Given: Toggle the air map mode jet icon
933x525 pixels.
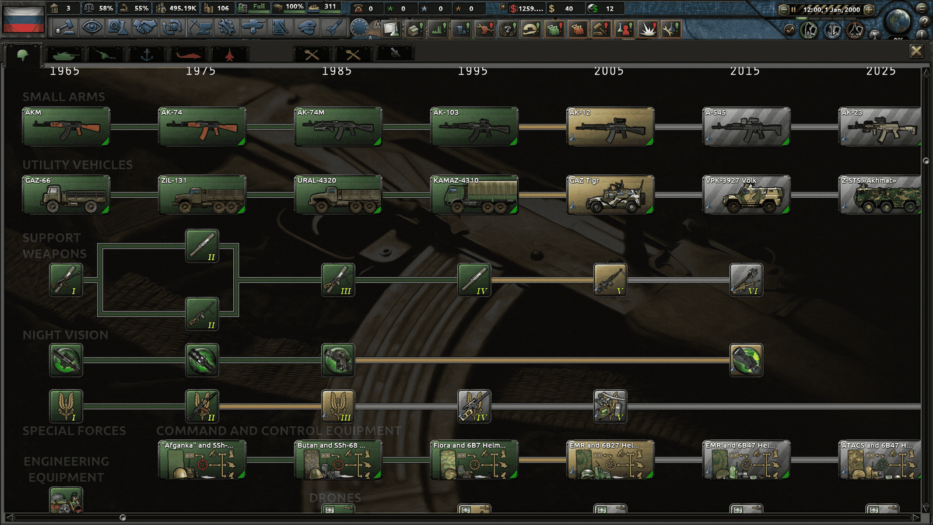Looking at the screenshot, I should click(x=855, y=30).
